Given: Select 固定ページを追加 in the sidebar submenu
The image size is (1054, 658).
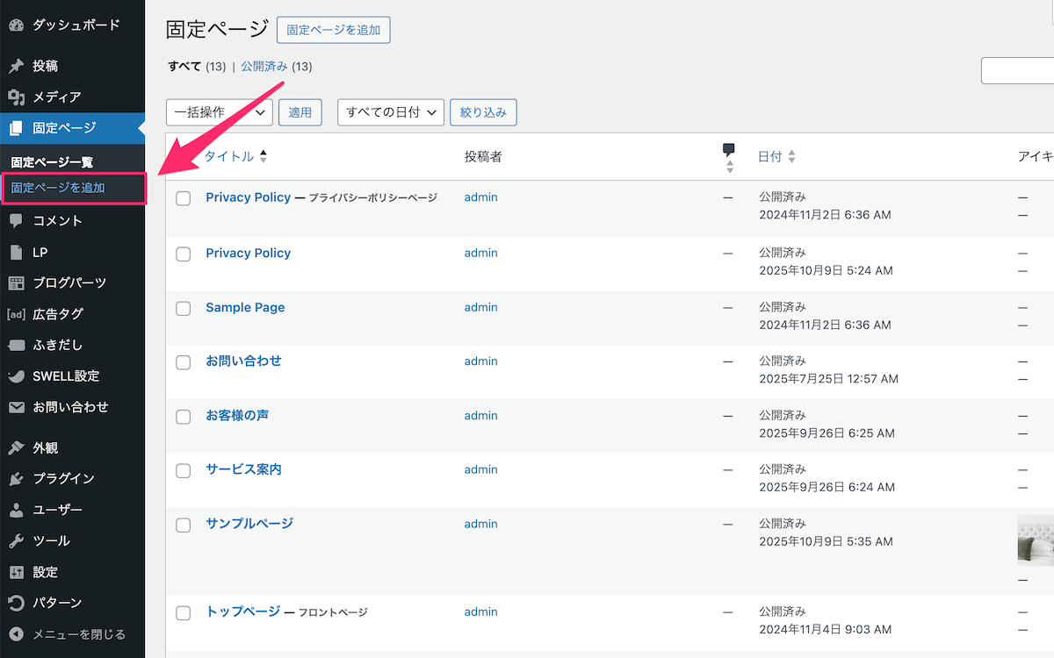Looking at the screenshot, I should tap(58, 188).
